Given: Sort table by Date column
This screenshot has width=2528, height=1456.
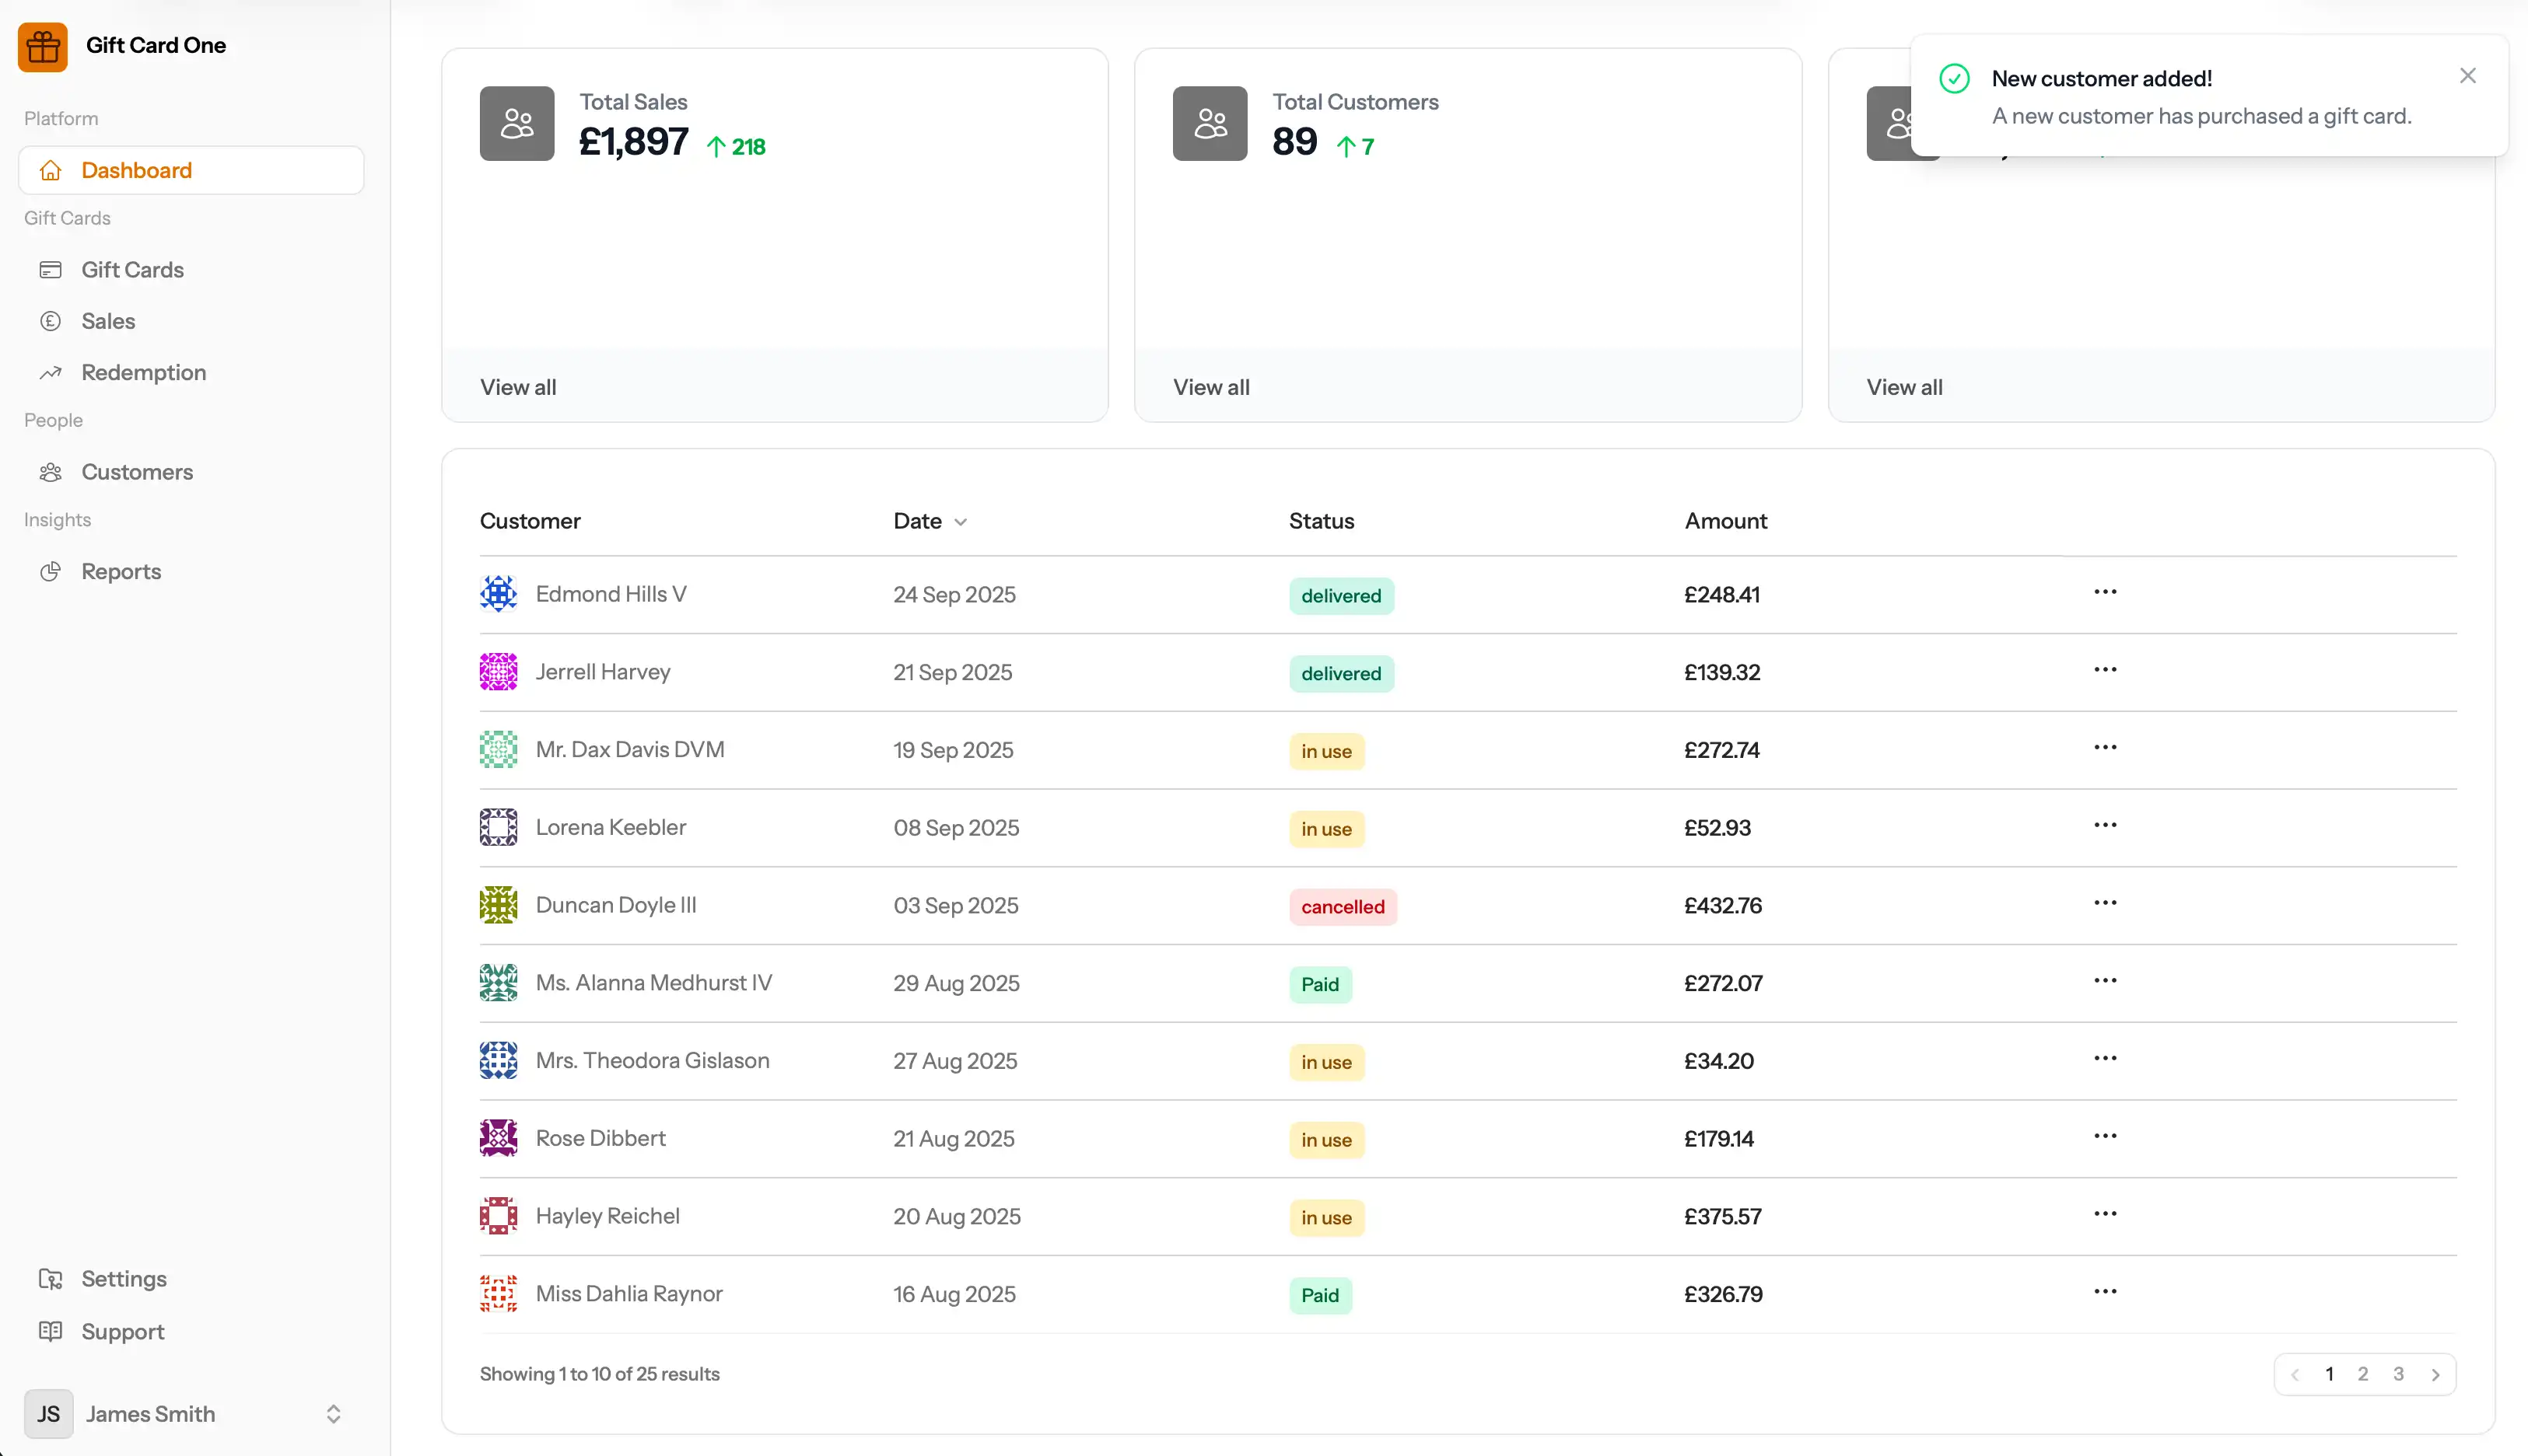Looking at the screenshot, I should click(x=930, y=521).
